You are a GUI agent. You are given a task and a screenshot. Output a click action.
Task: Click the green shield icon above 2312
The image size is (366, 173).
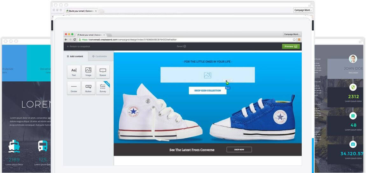(353, 87)
